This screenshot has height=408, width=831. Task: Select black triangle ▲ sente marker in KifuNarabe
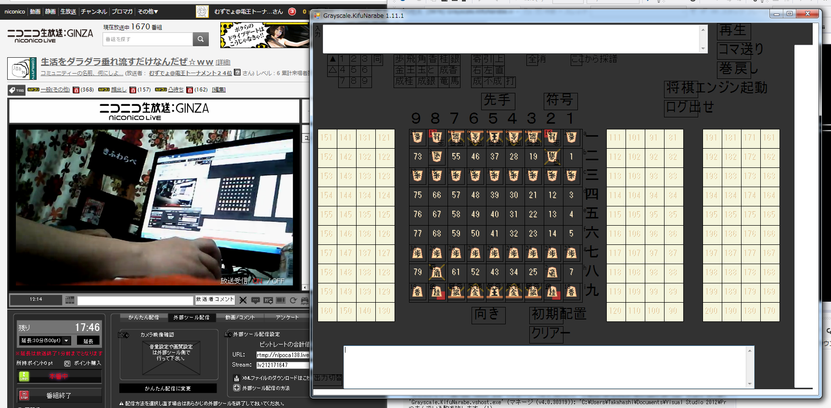point(332,59)
